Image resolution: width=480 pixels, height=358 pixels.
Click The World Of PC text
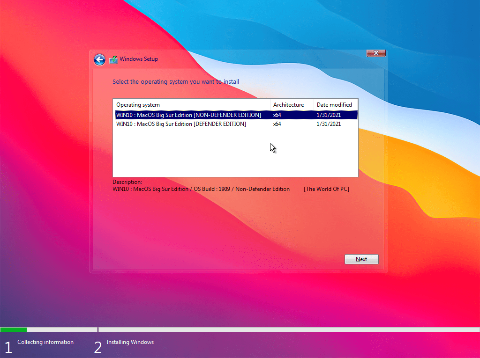[326, 189]
